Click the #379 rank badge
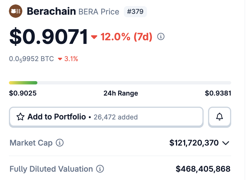 click(135, 12)
